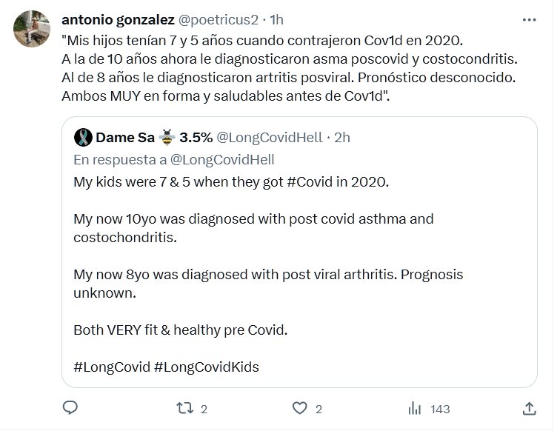
Task: Open the three-dot more options menu
Action: pos(529,19)
